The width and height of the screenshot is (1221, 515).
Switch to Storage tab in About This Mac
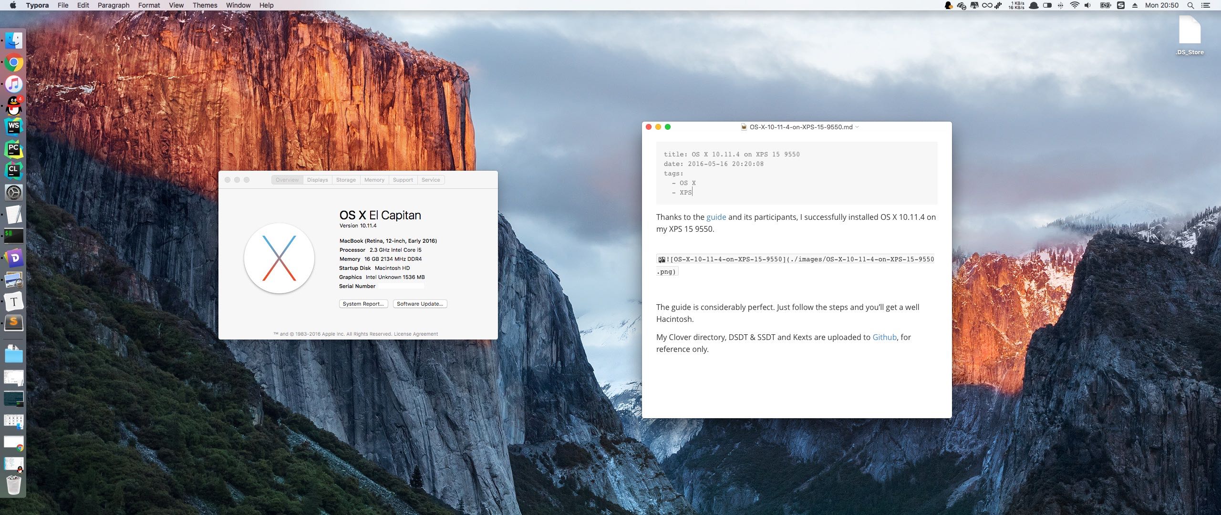[x=346, y=180]
